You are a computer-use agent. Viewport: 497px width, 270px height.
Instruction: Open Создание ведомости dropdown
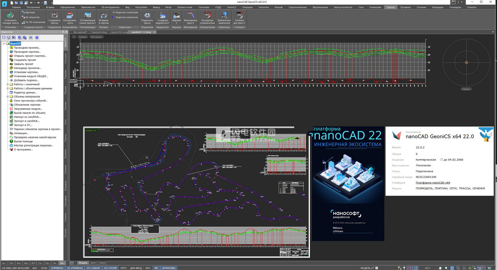pyautogui.click(x=163, y=17)
